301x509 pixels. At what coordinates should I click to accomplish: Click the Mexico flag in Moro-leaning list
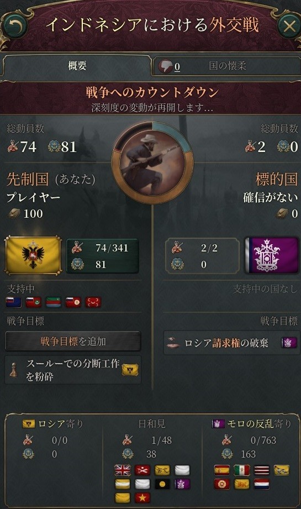coord(242,470)
